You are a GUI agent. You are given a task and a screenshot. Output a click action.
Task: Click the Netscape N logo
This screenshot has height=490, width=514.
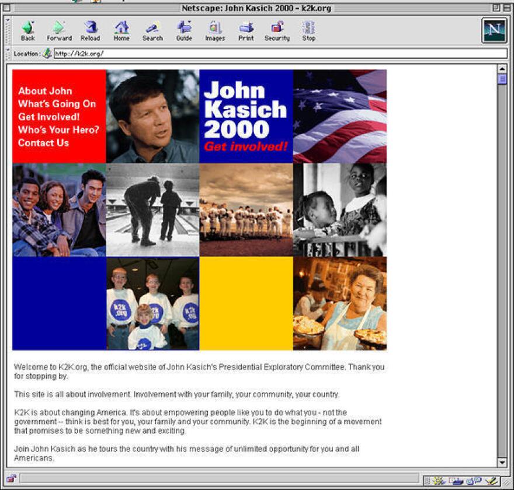pyautogui.click(x=494, y=30)
